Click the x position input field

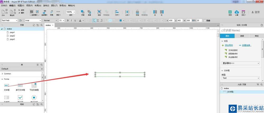pyautogui.click(x=171, y=21)
